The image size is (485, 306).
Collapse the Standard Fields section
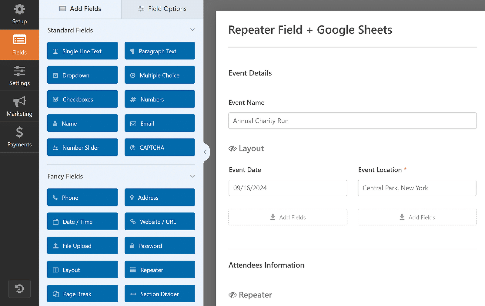coord(192,30)
